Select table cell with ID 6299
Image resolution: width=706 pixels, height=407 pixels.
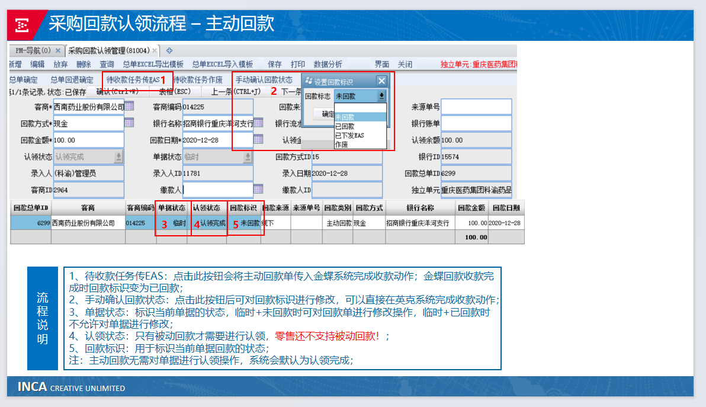(31, 223)
